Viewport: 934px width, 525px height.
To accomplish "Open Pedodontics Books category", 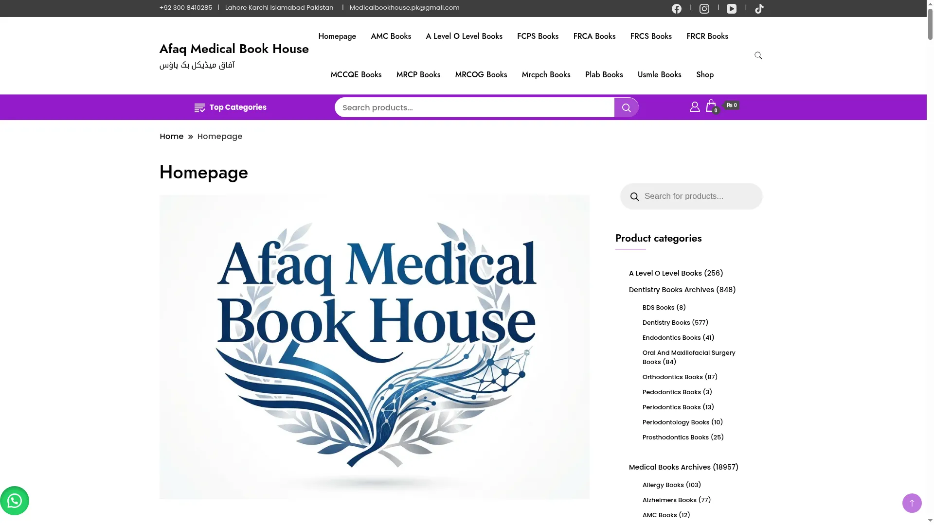I will (x=671, y=392).
